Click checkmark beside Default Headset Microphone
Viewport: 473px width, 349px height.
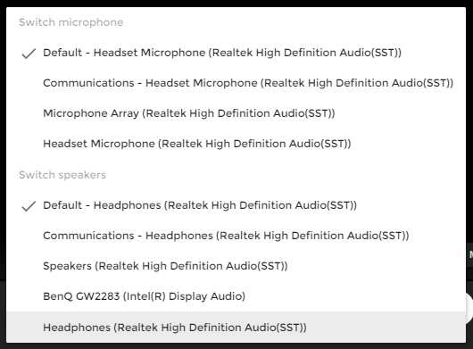29,54
